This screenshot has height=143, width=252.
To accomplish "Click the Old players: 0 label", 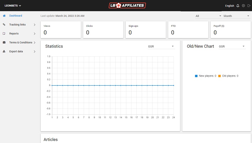I will tap(230, 76).
